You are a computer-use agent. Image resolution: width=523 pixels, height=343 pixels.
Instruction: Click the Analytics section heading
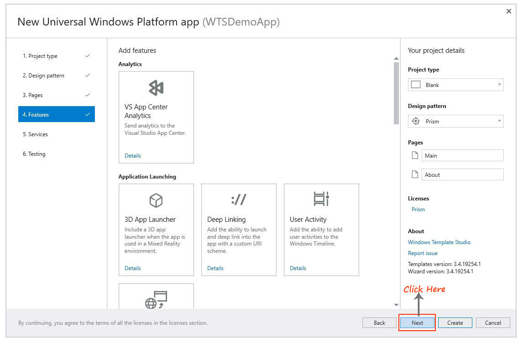tap(130, 64)
